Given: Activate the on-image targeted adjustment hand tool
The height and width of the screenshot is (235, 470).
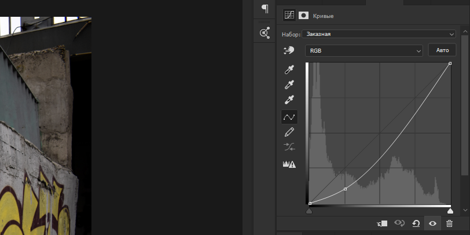Looking at the screenshot, I should (289, 51).
